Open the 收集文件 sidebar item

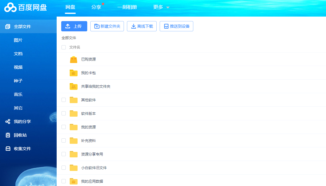[x=22, y=149]
